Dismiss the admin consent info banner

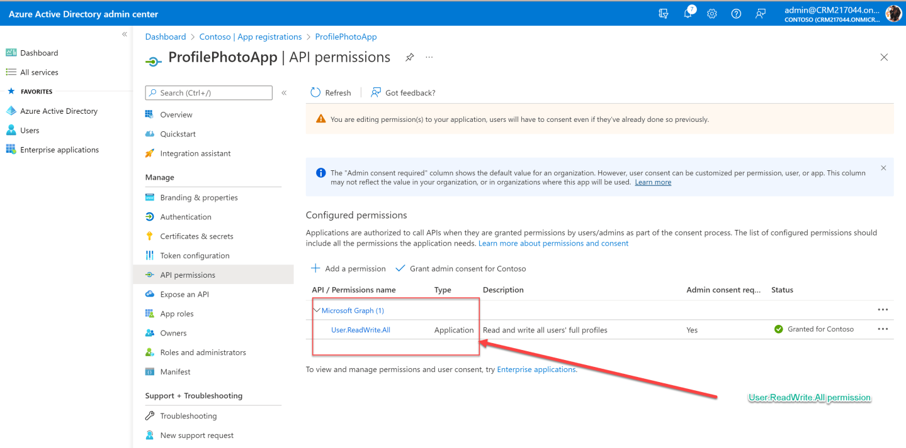coord(883,168)
